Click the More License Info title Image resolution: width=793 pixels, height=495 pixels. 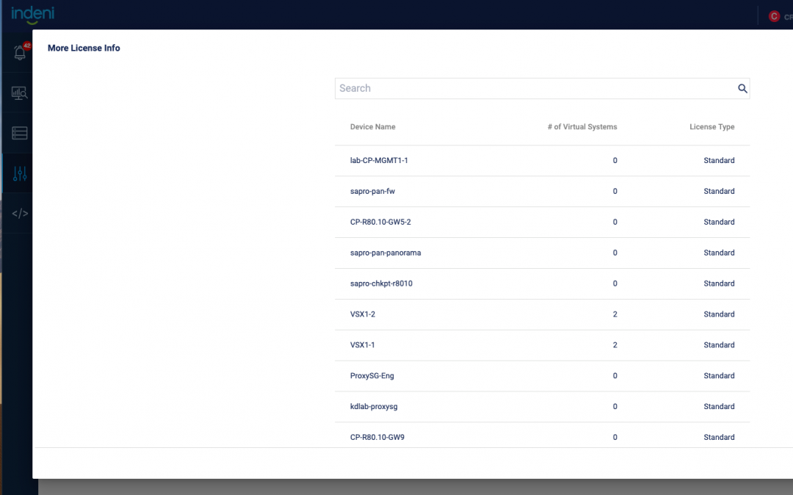pyautogui.click(x=84, y=48)
